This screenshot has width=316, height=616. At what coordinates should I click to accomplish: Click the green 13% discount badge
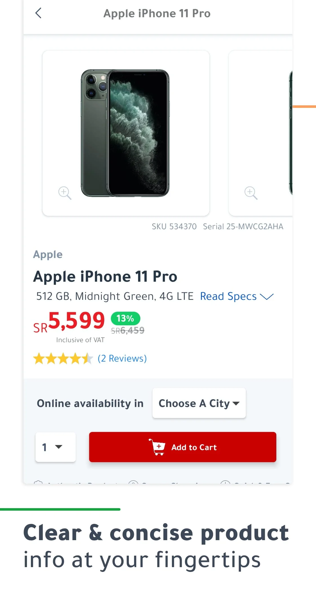125,318
